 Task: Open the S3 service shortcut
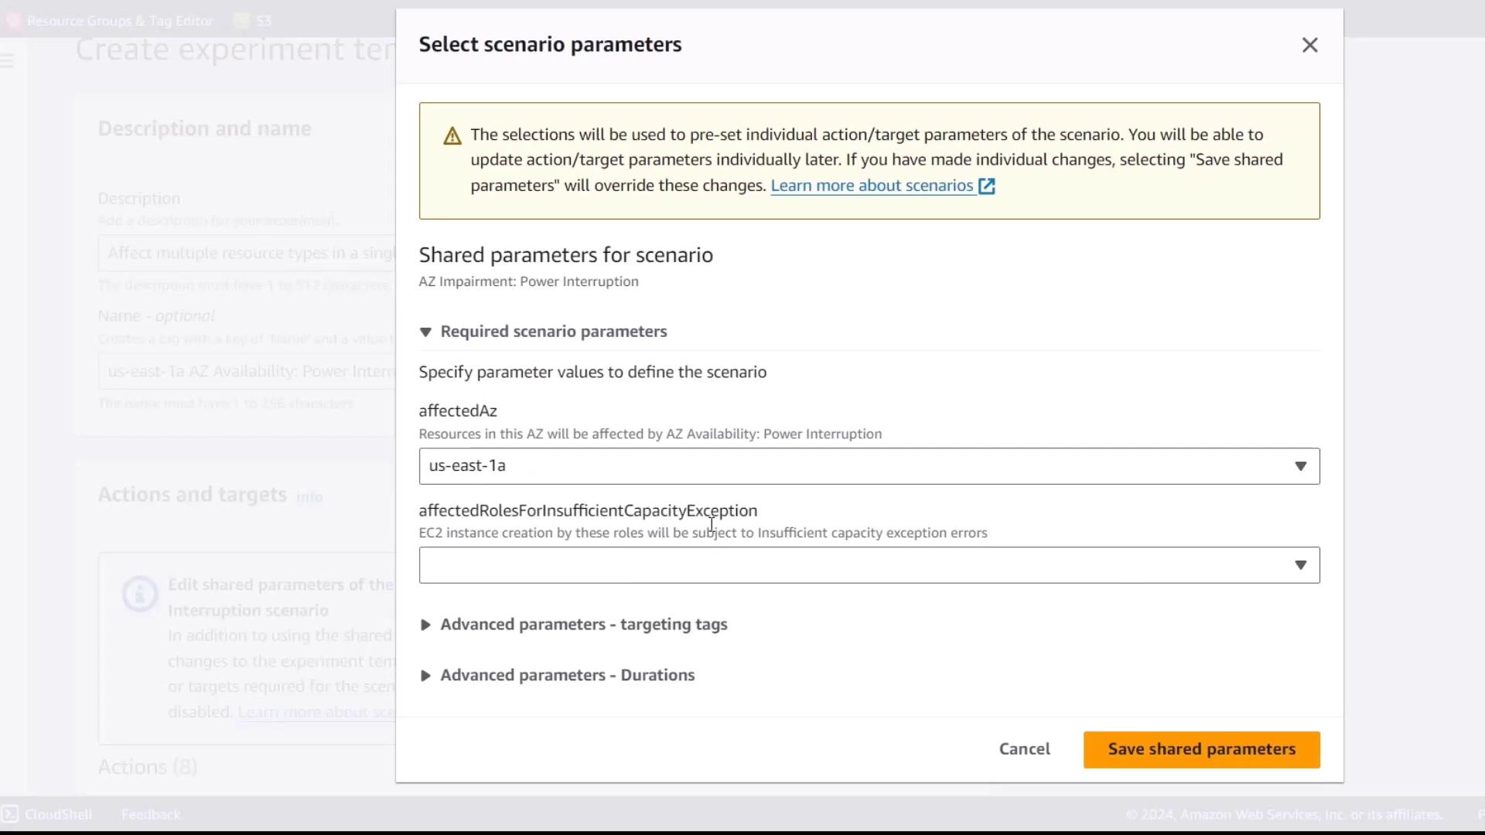tap(263, 21)
